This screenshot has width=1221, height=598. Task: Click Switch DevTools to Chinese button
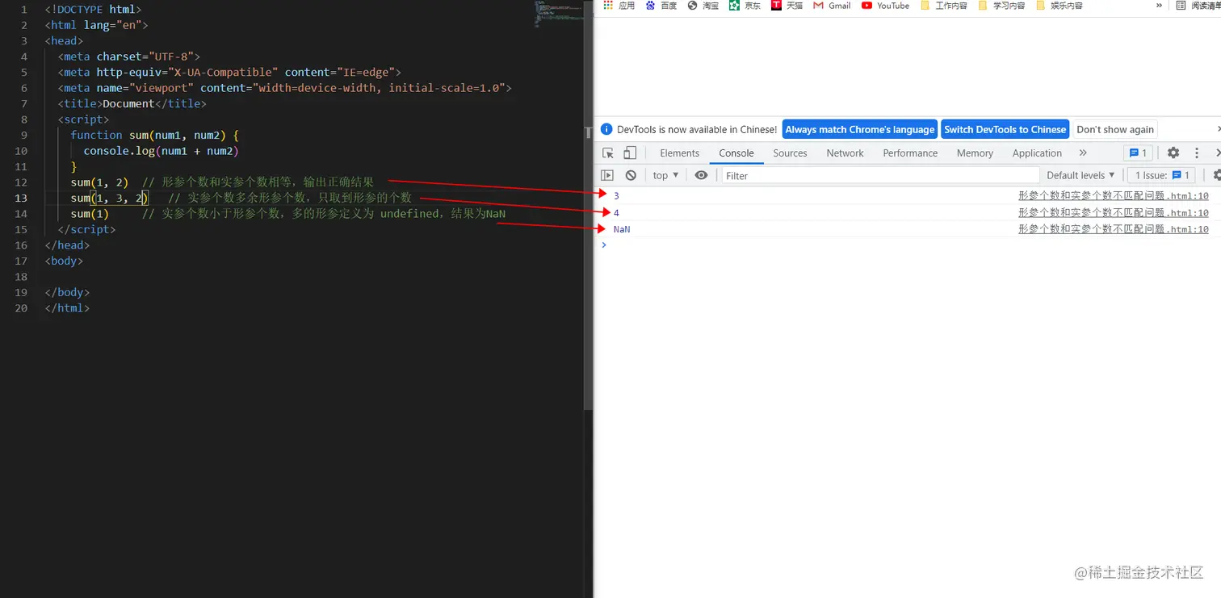1005,129
